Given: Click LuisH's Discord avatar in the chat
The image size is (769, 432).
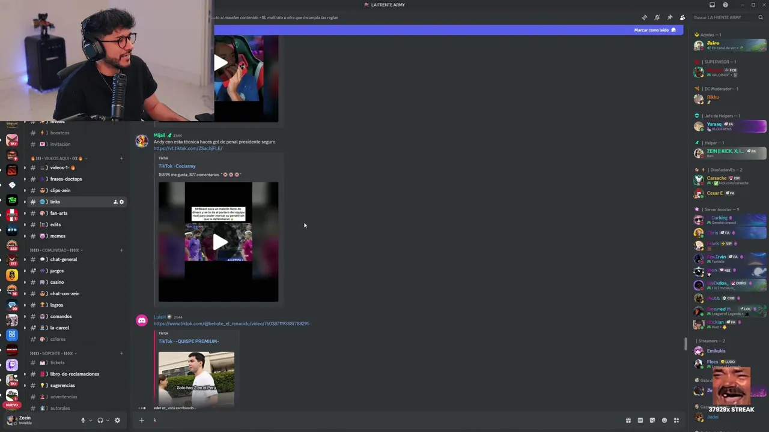Looking at the screenshot, I should click(x=142, y=320).
